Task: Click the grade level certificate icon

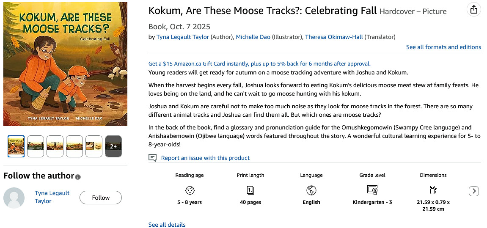Action: pos(372,190)
